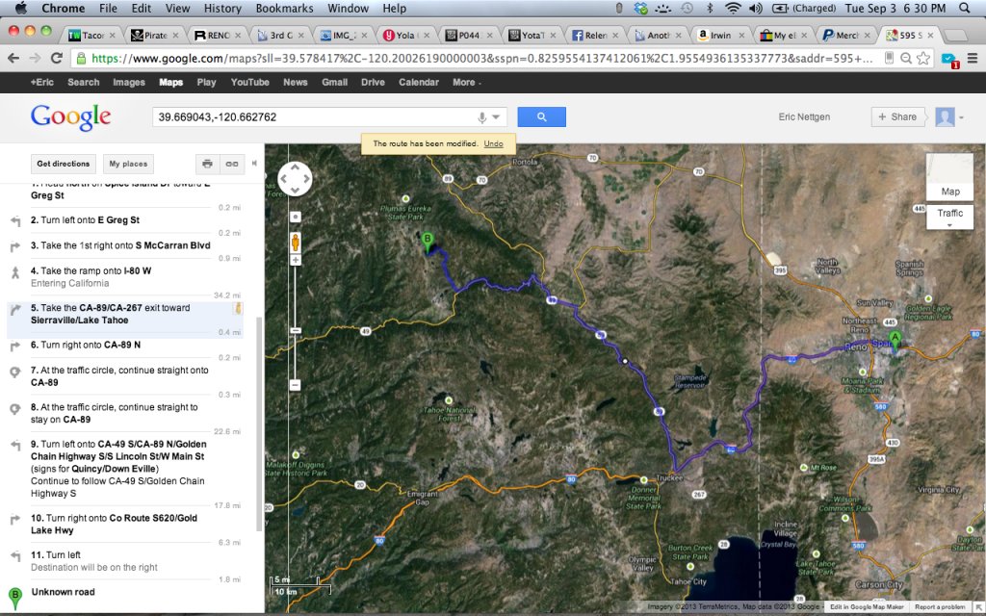This screenshot has height=616, width=986.
Task: Open Gmail in the Google bar
Action: pyautogui.click(x=334, y=83)
